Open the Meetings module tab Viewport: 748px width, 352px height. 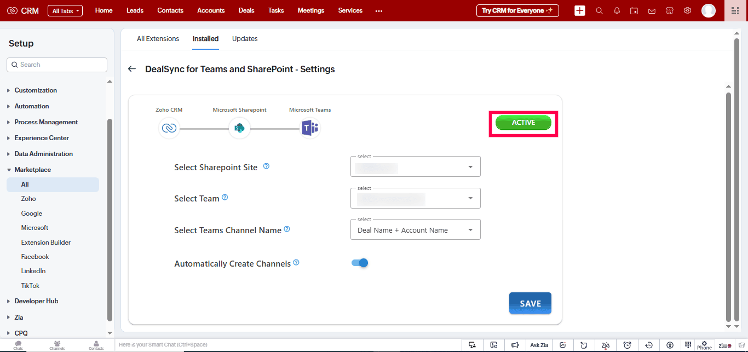click(311, 10)
